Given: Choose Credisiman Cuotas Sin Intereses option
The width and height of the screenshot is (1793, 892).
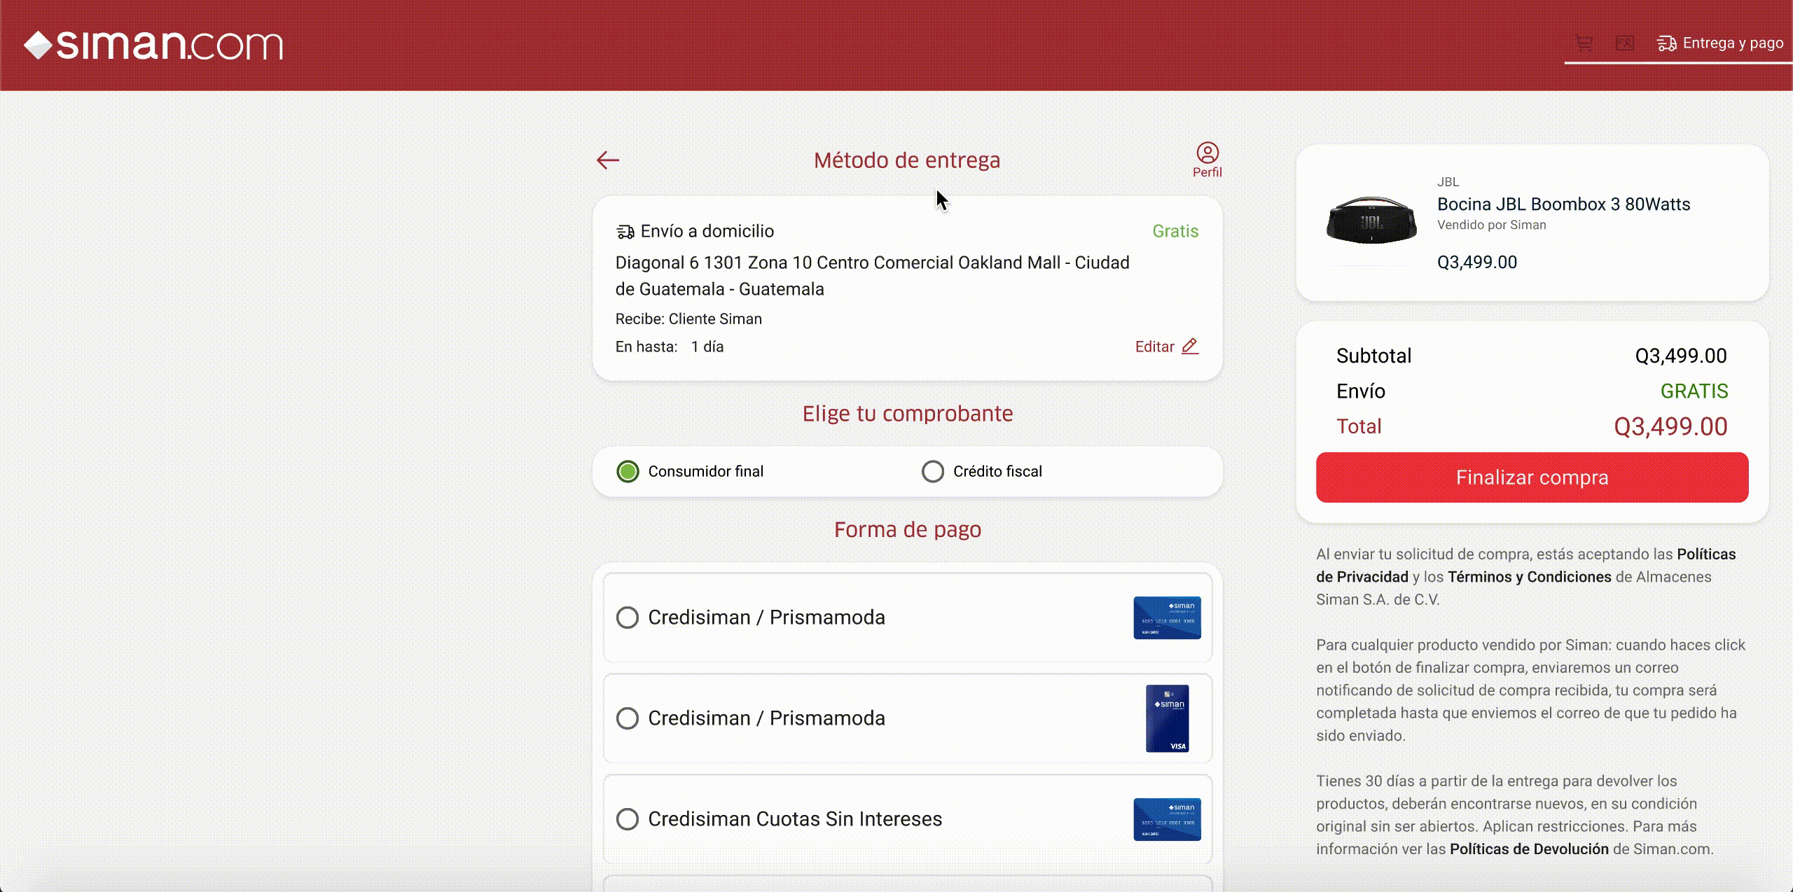Looking at the screenshot, I should (628, 819).
